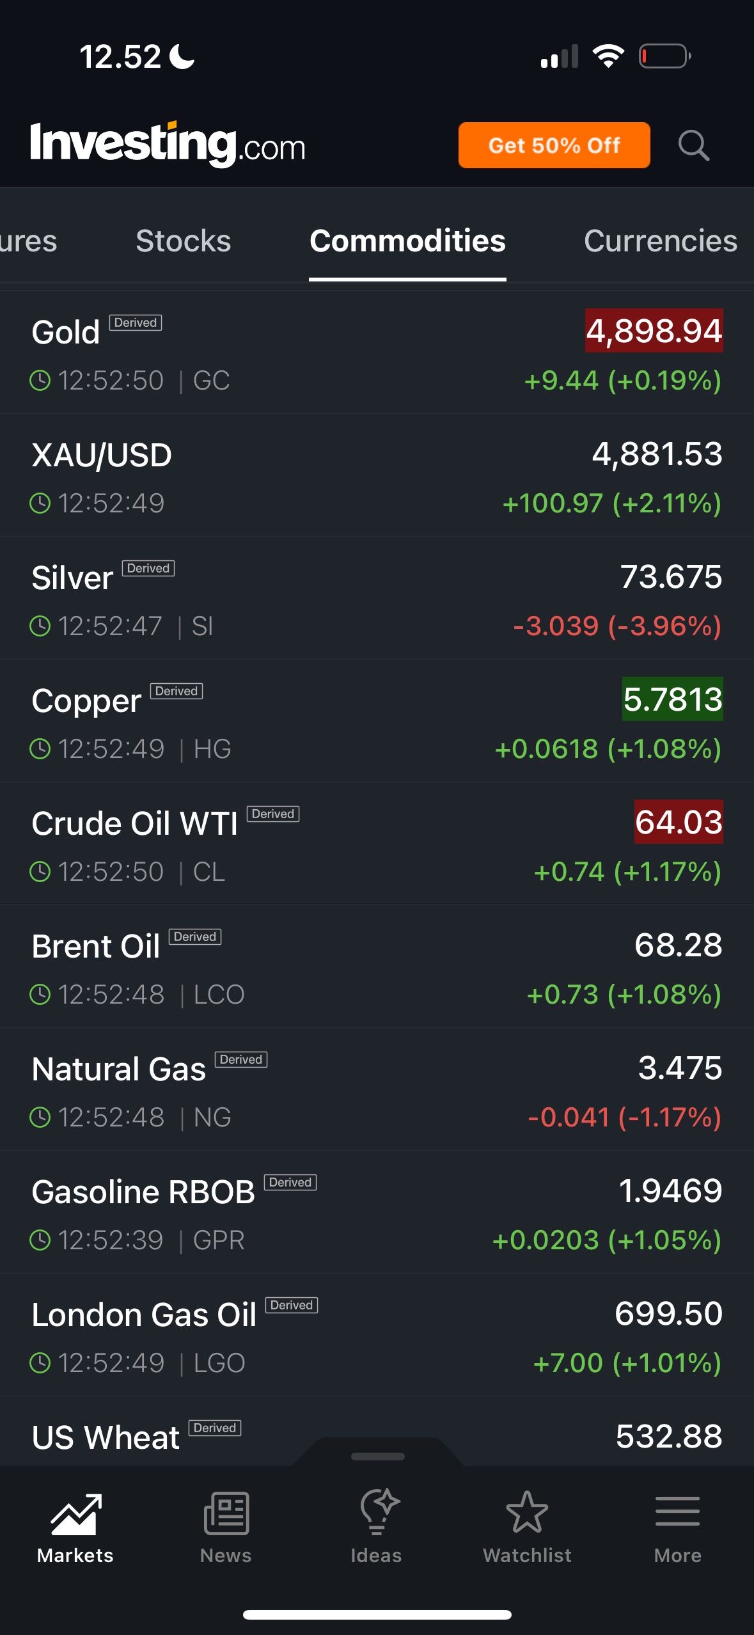Tap the Get 50% Off button
The width and height of the screenshot is (754, 1635).
point(554,145)
